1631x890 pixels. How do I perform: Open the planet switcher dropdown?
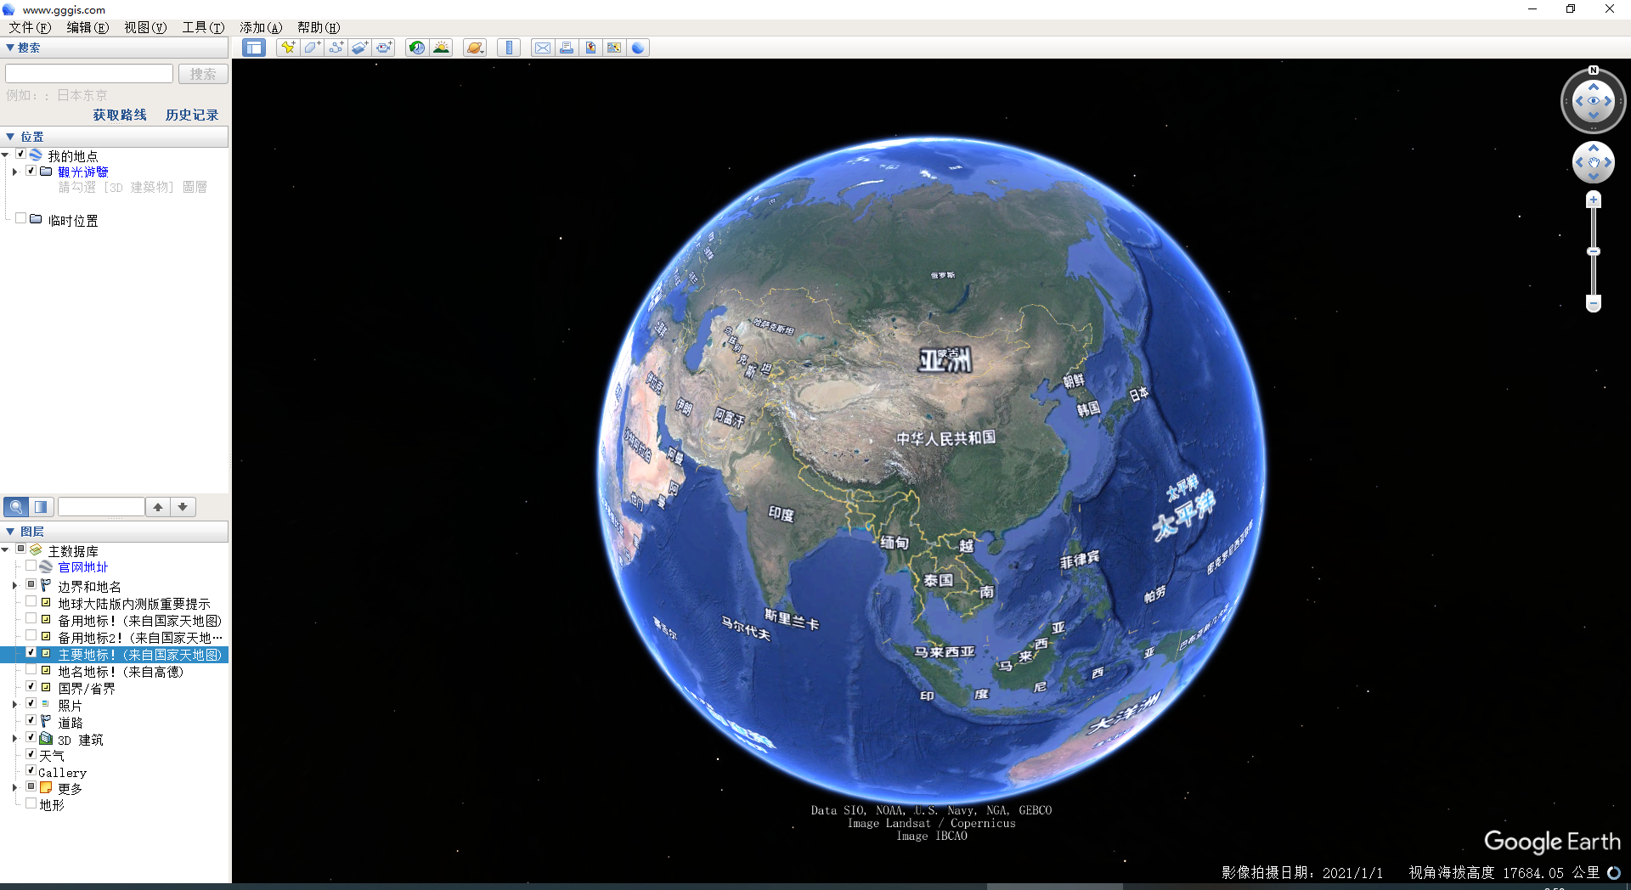475,48
